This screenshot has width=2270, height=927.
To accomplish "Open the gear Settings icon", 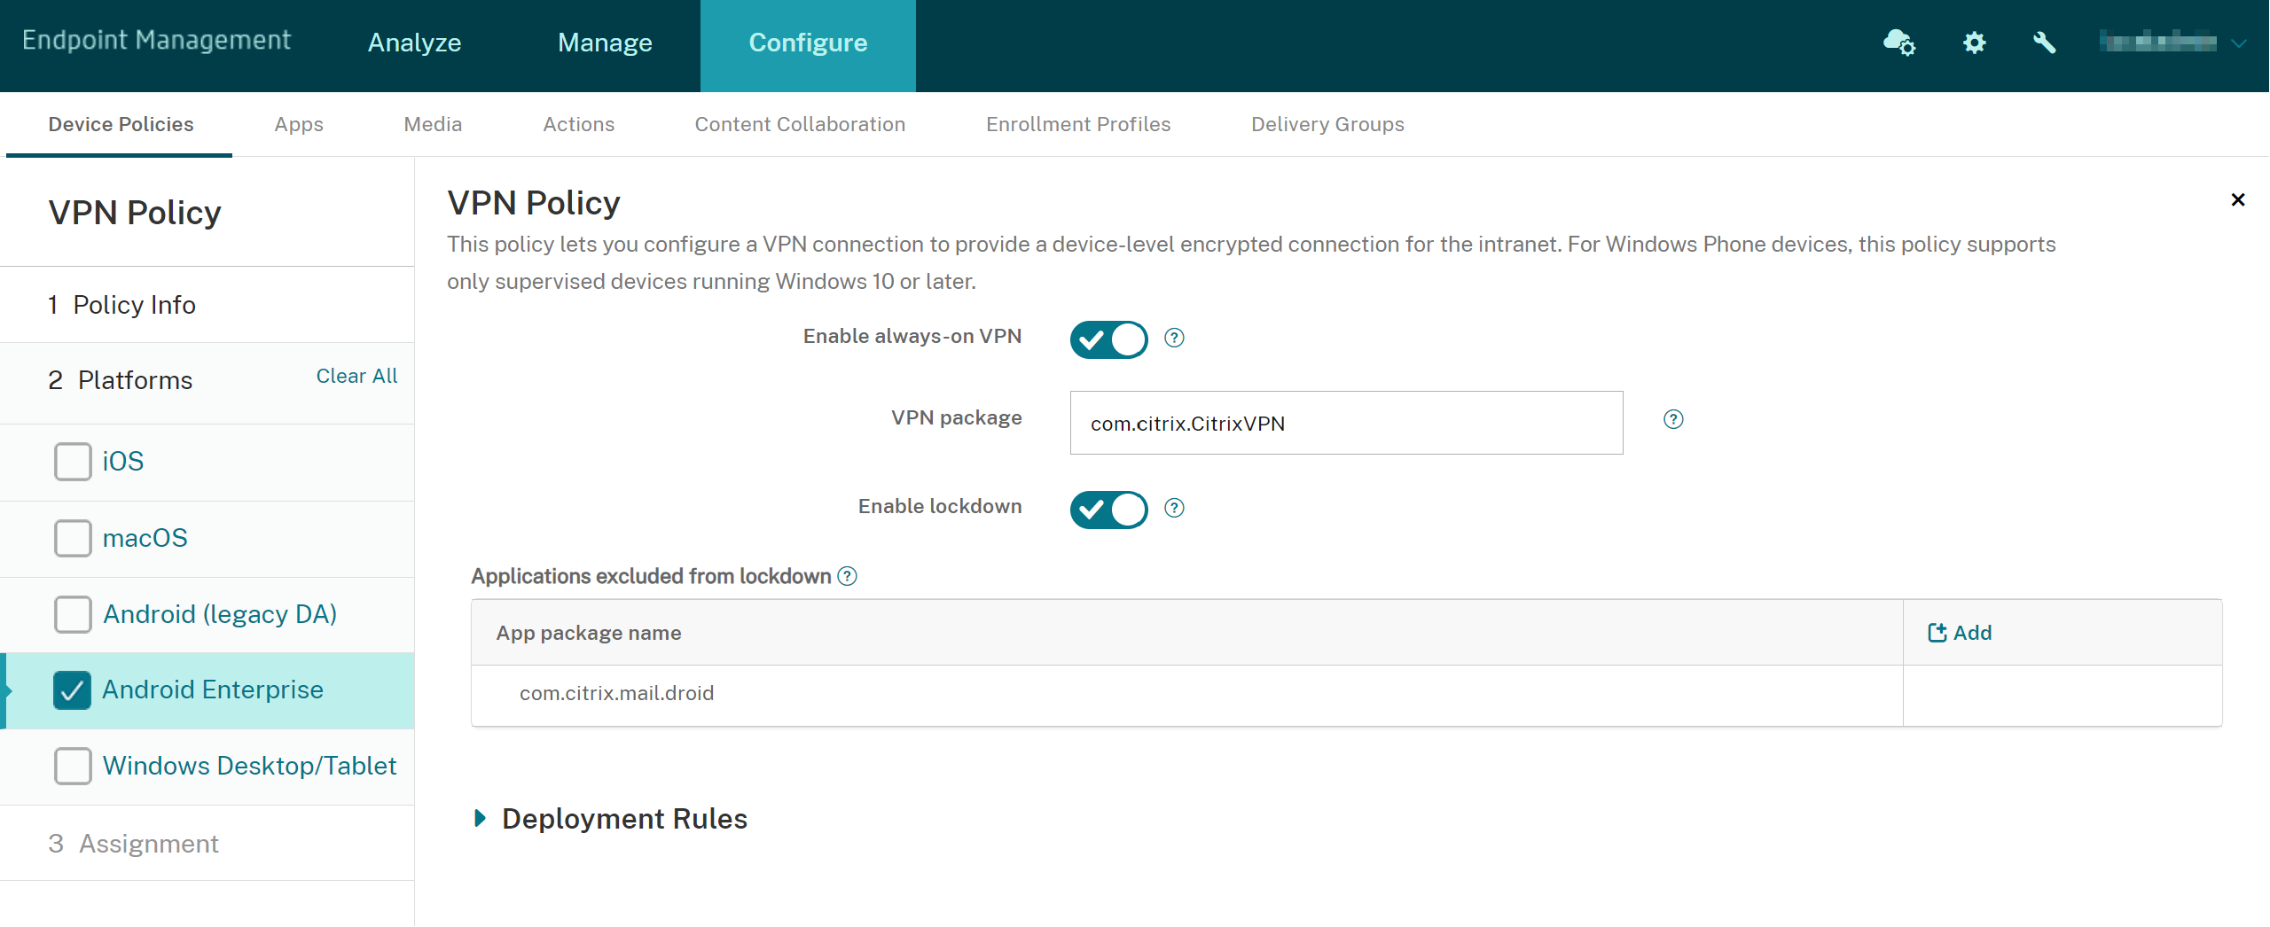I will pos(1974,43).
